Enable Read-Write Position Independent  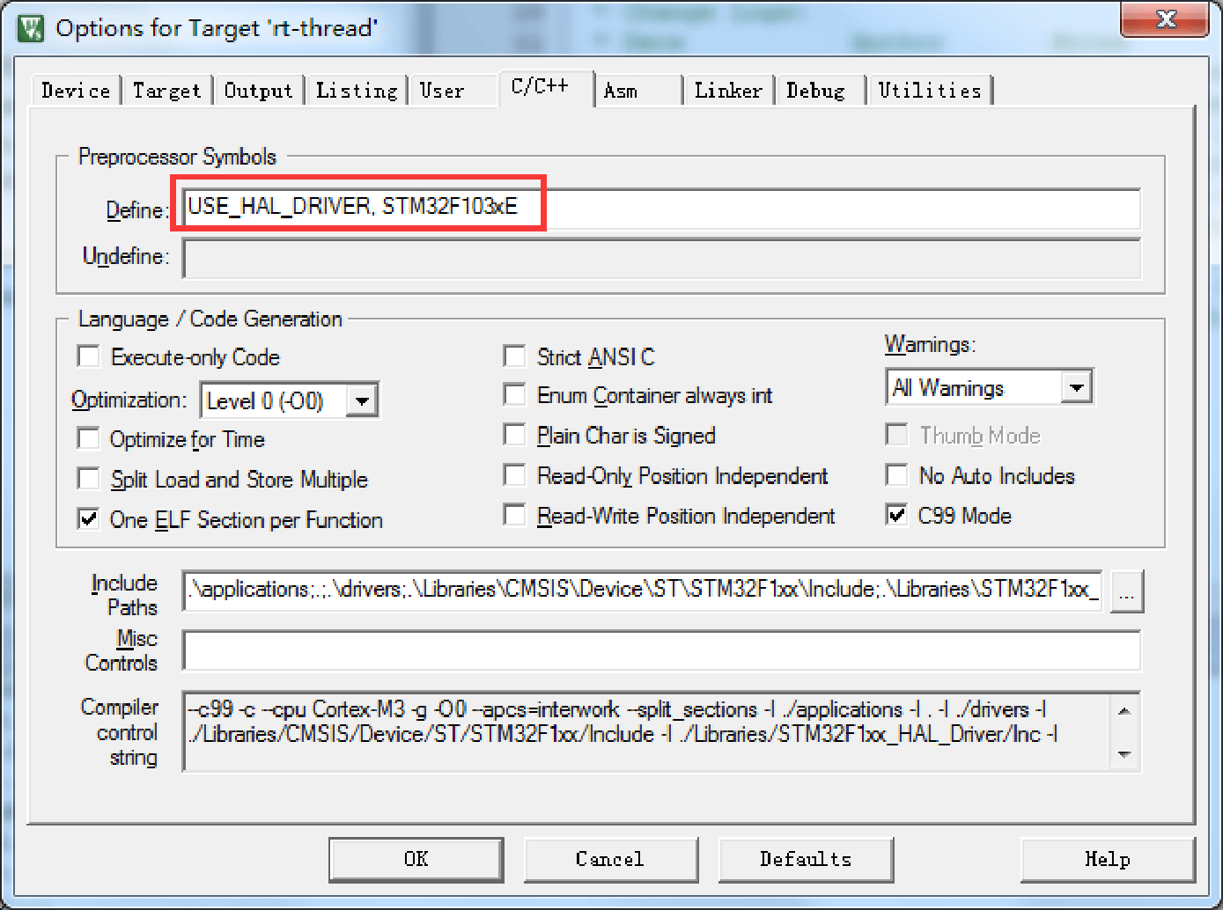coord(515,515)
